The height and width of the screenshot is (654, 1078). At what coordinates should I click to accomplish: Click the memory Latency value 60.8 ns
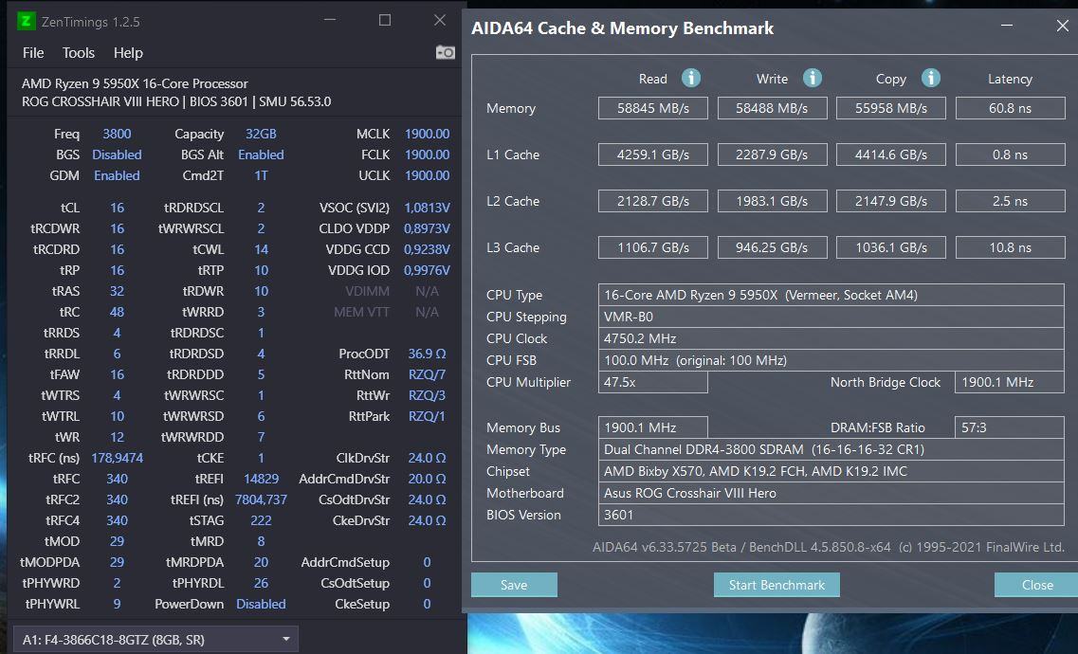1010,107
